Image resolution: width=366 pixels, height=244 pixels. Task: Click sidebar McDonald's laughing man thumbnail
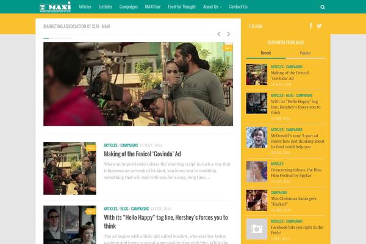[x=257, y=137]
